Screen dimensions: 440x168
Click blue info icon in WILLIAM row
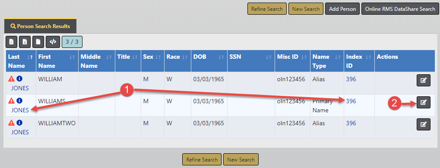pos(19,79)
